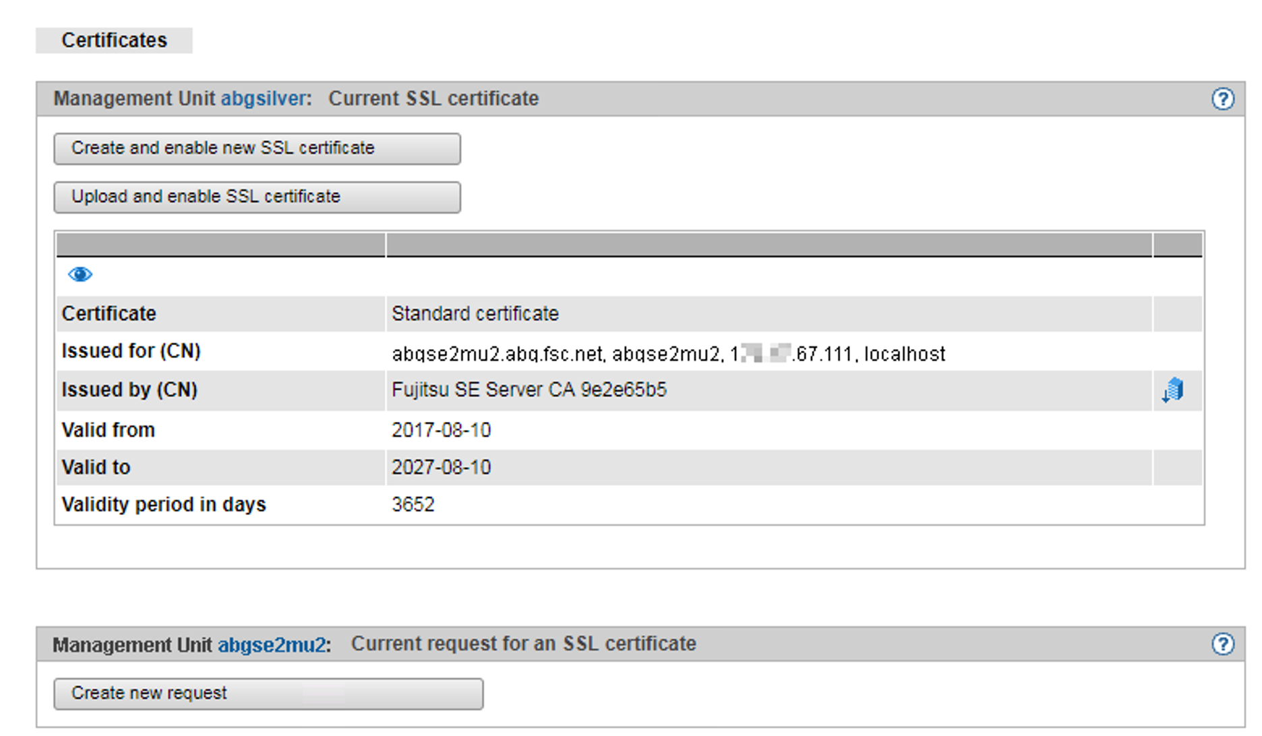Switch to the Certificates tab
This screenshot has width=1262, height=736.
(x=114, y=40)
